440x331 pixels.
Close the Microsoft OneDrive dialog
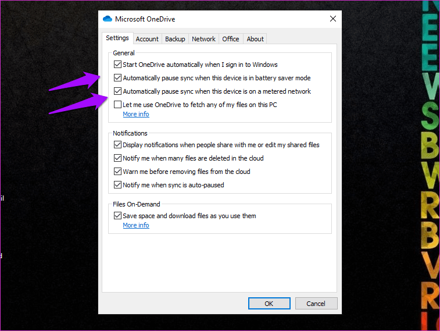[333, 19]
